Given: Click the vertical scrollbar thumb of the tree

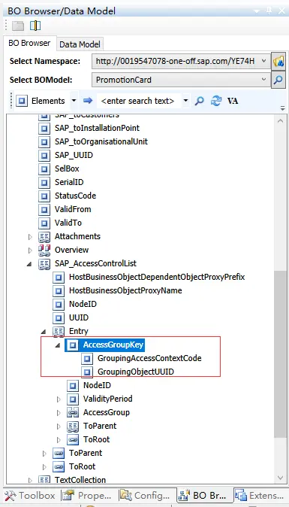Looking at the screenshot, I should pyautogui.click(x=280, y=355).
